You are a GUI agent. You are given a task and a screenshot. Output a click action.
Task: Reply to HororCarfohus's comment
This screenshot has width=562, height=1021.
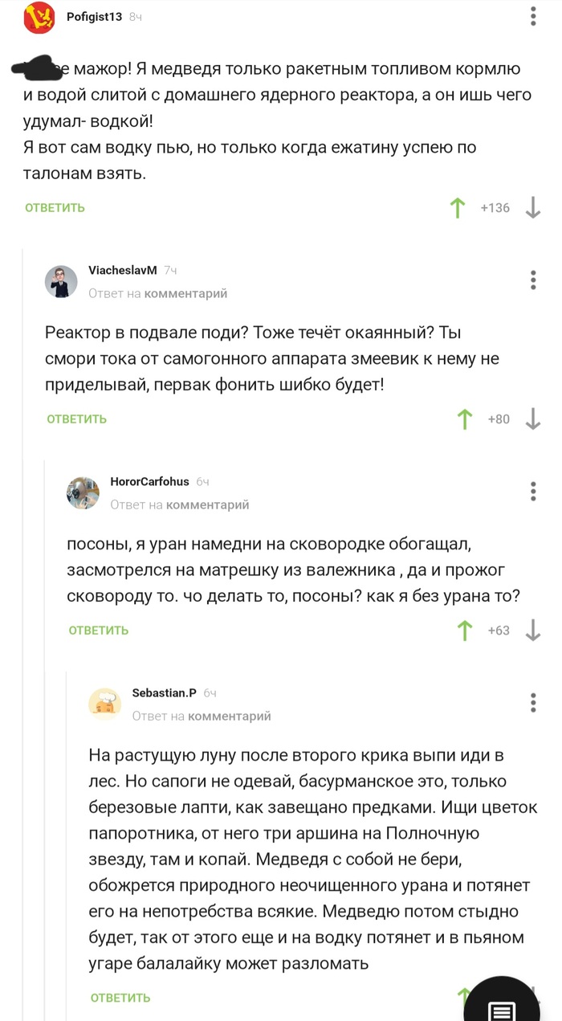98,631
